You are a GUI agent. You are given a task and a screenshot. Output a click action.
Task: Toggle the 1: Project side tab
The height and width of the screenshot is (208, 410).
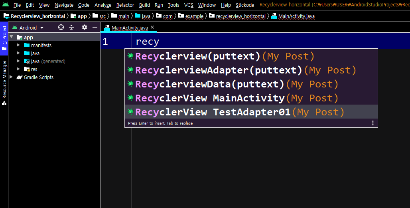[x=4, y=38]
